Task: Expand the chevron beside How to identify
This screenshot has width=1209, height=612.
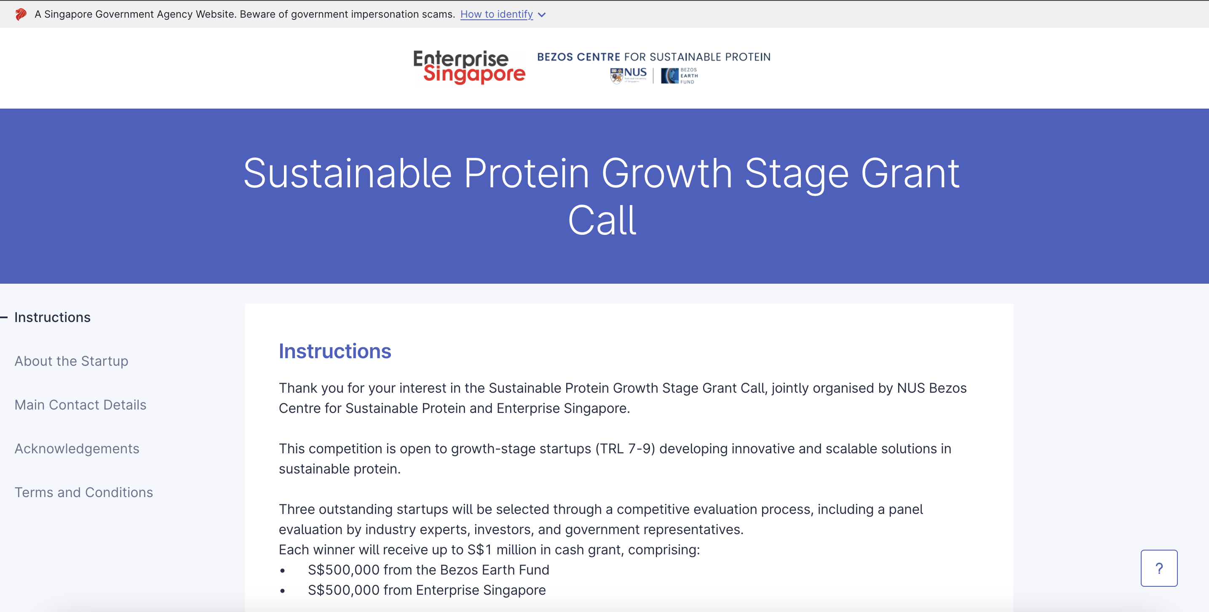Action: click(542, 15)
